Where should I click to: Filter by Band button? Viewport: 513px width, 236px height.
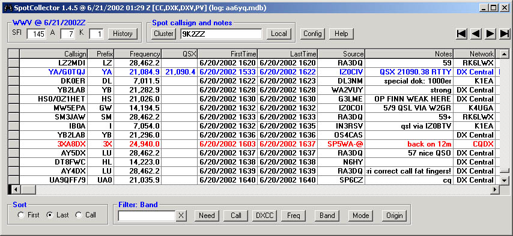click(327, 215)
